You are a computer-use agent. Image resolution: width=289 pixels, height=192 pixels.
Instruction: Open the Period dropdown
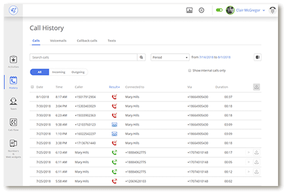point(170,57)
